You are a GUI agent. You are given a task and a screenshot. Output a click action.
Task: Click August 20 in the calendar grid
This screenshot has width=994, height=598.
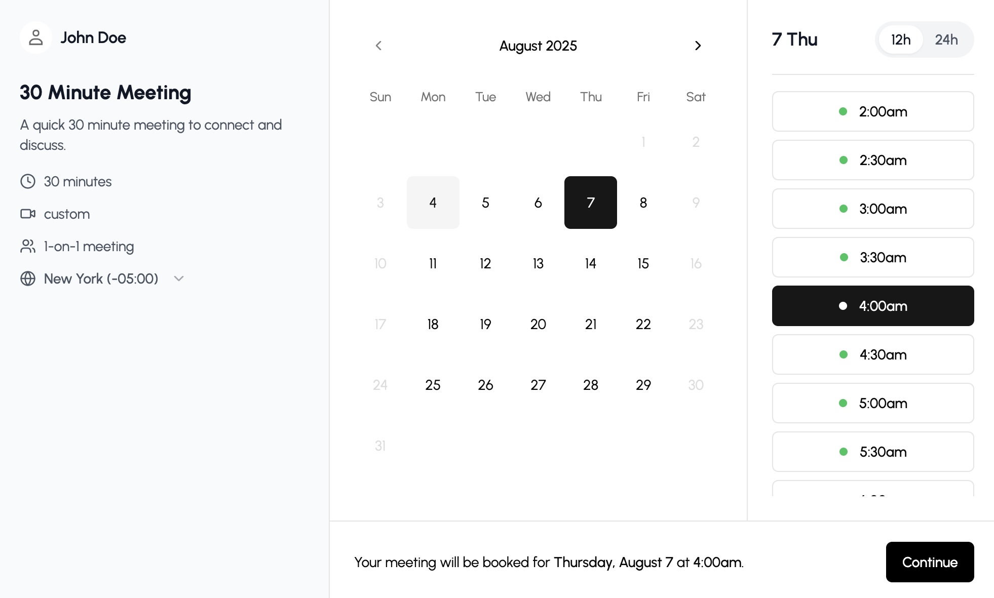[x=538, y=324]
